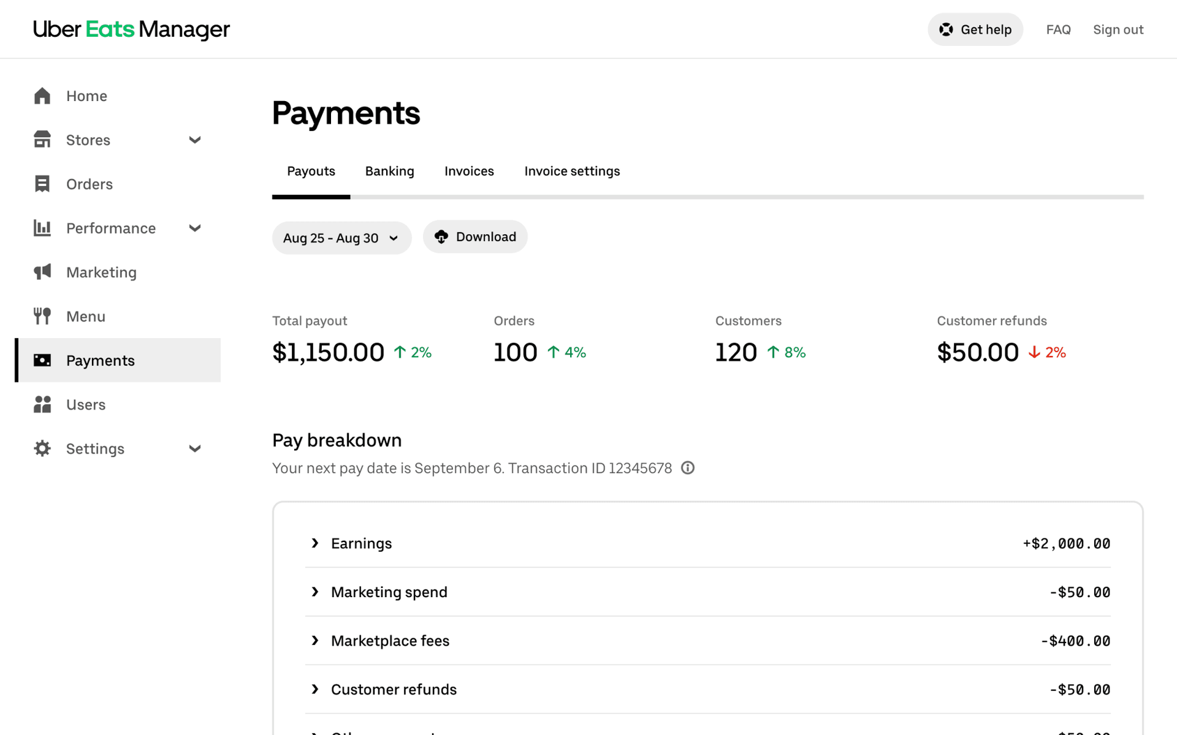The image size is (1177, 735).
Task: Switch to the Banking tab
Action: point(389,171)
